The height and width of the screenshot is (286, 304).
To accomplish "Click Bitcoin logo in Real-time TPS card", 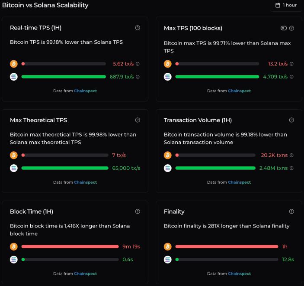I will [14, 64].
